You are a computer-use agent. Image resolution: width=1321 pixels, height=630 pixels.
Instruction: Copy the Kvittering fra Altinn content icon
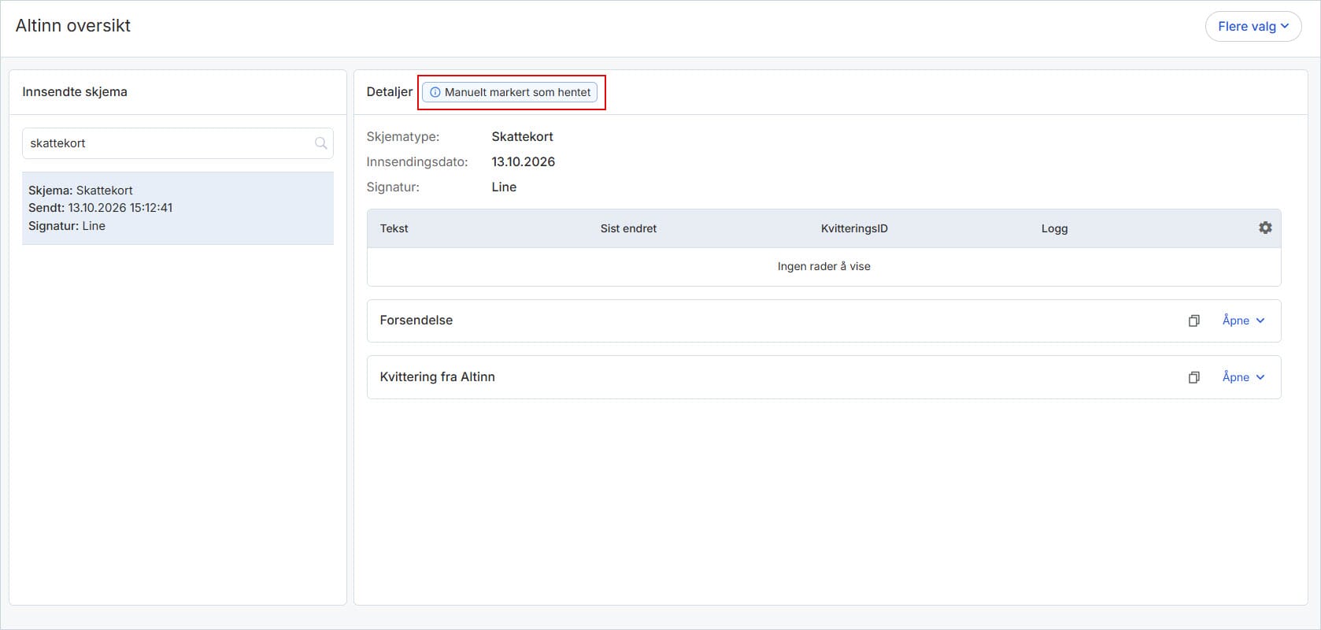click(1194, 377)
